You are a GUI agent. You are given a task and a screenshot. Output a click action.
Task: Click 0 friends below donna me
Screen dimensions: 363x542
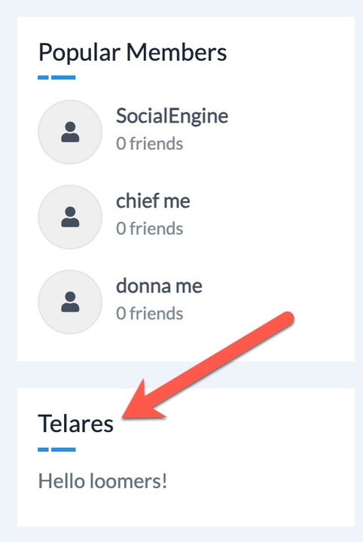click(x=149, y=313)
